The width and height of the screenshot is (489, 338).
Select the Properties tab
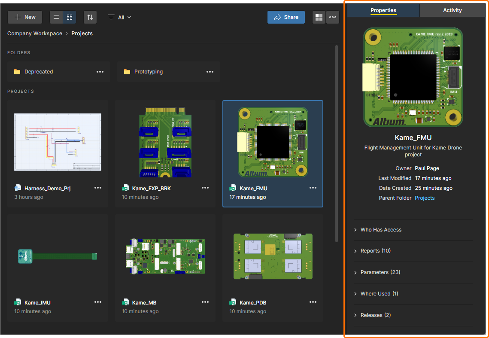point(383,10)
